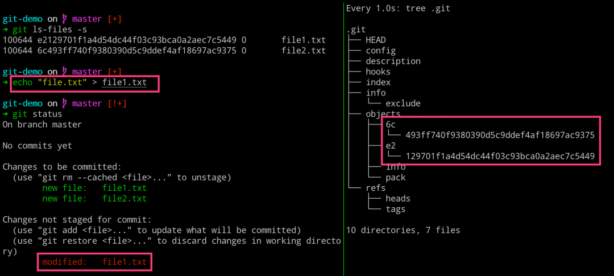This screenshot has height=276, width=614.
Task: Click the e2 object directory
Action: (x=391, y=146)
